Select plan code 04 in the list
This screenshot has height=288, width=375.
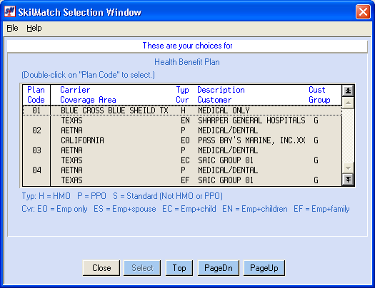click(36, 170)
